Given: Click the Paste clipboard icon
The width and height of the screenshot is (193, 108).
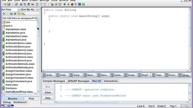Looking at the screenshot, I should 29,4.
